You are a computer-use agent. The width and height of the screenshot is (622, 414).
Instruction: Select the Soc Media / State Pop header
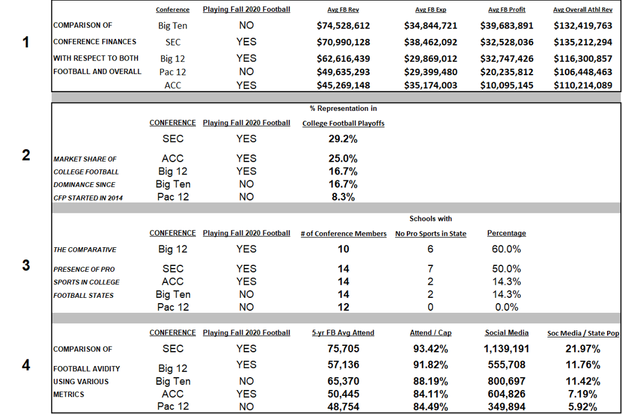pyautogui.click(x=582, y=333)
